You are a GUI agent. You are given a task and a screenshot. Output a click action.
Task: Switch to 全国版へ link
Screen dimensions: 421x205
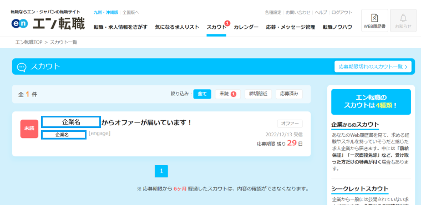131,12
